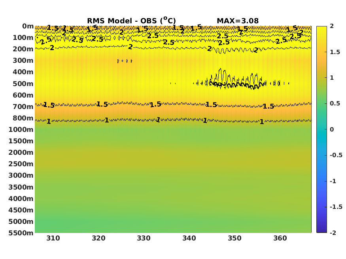
Task: Click the plot title 'RMS Model - OBS (°C)'
Action: pos(131,21)
